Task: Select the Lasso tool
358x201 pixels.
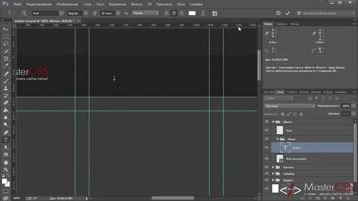Action: [x=6, y=44]
